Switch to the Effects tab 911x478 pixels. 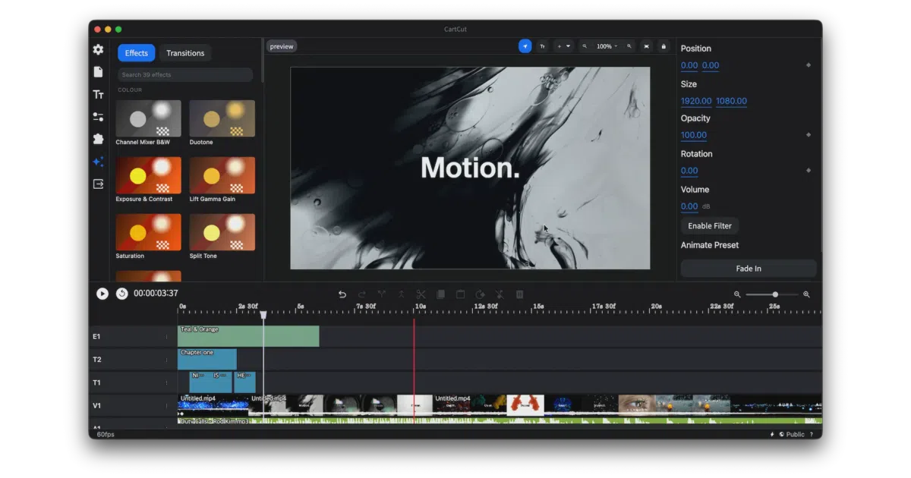(137, 53)
